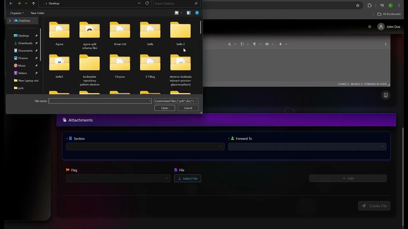Create a New folder
Screen dimensions: 408x229
(x=38, y=13)
